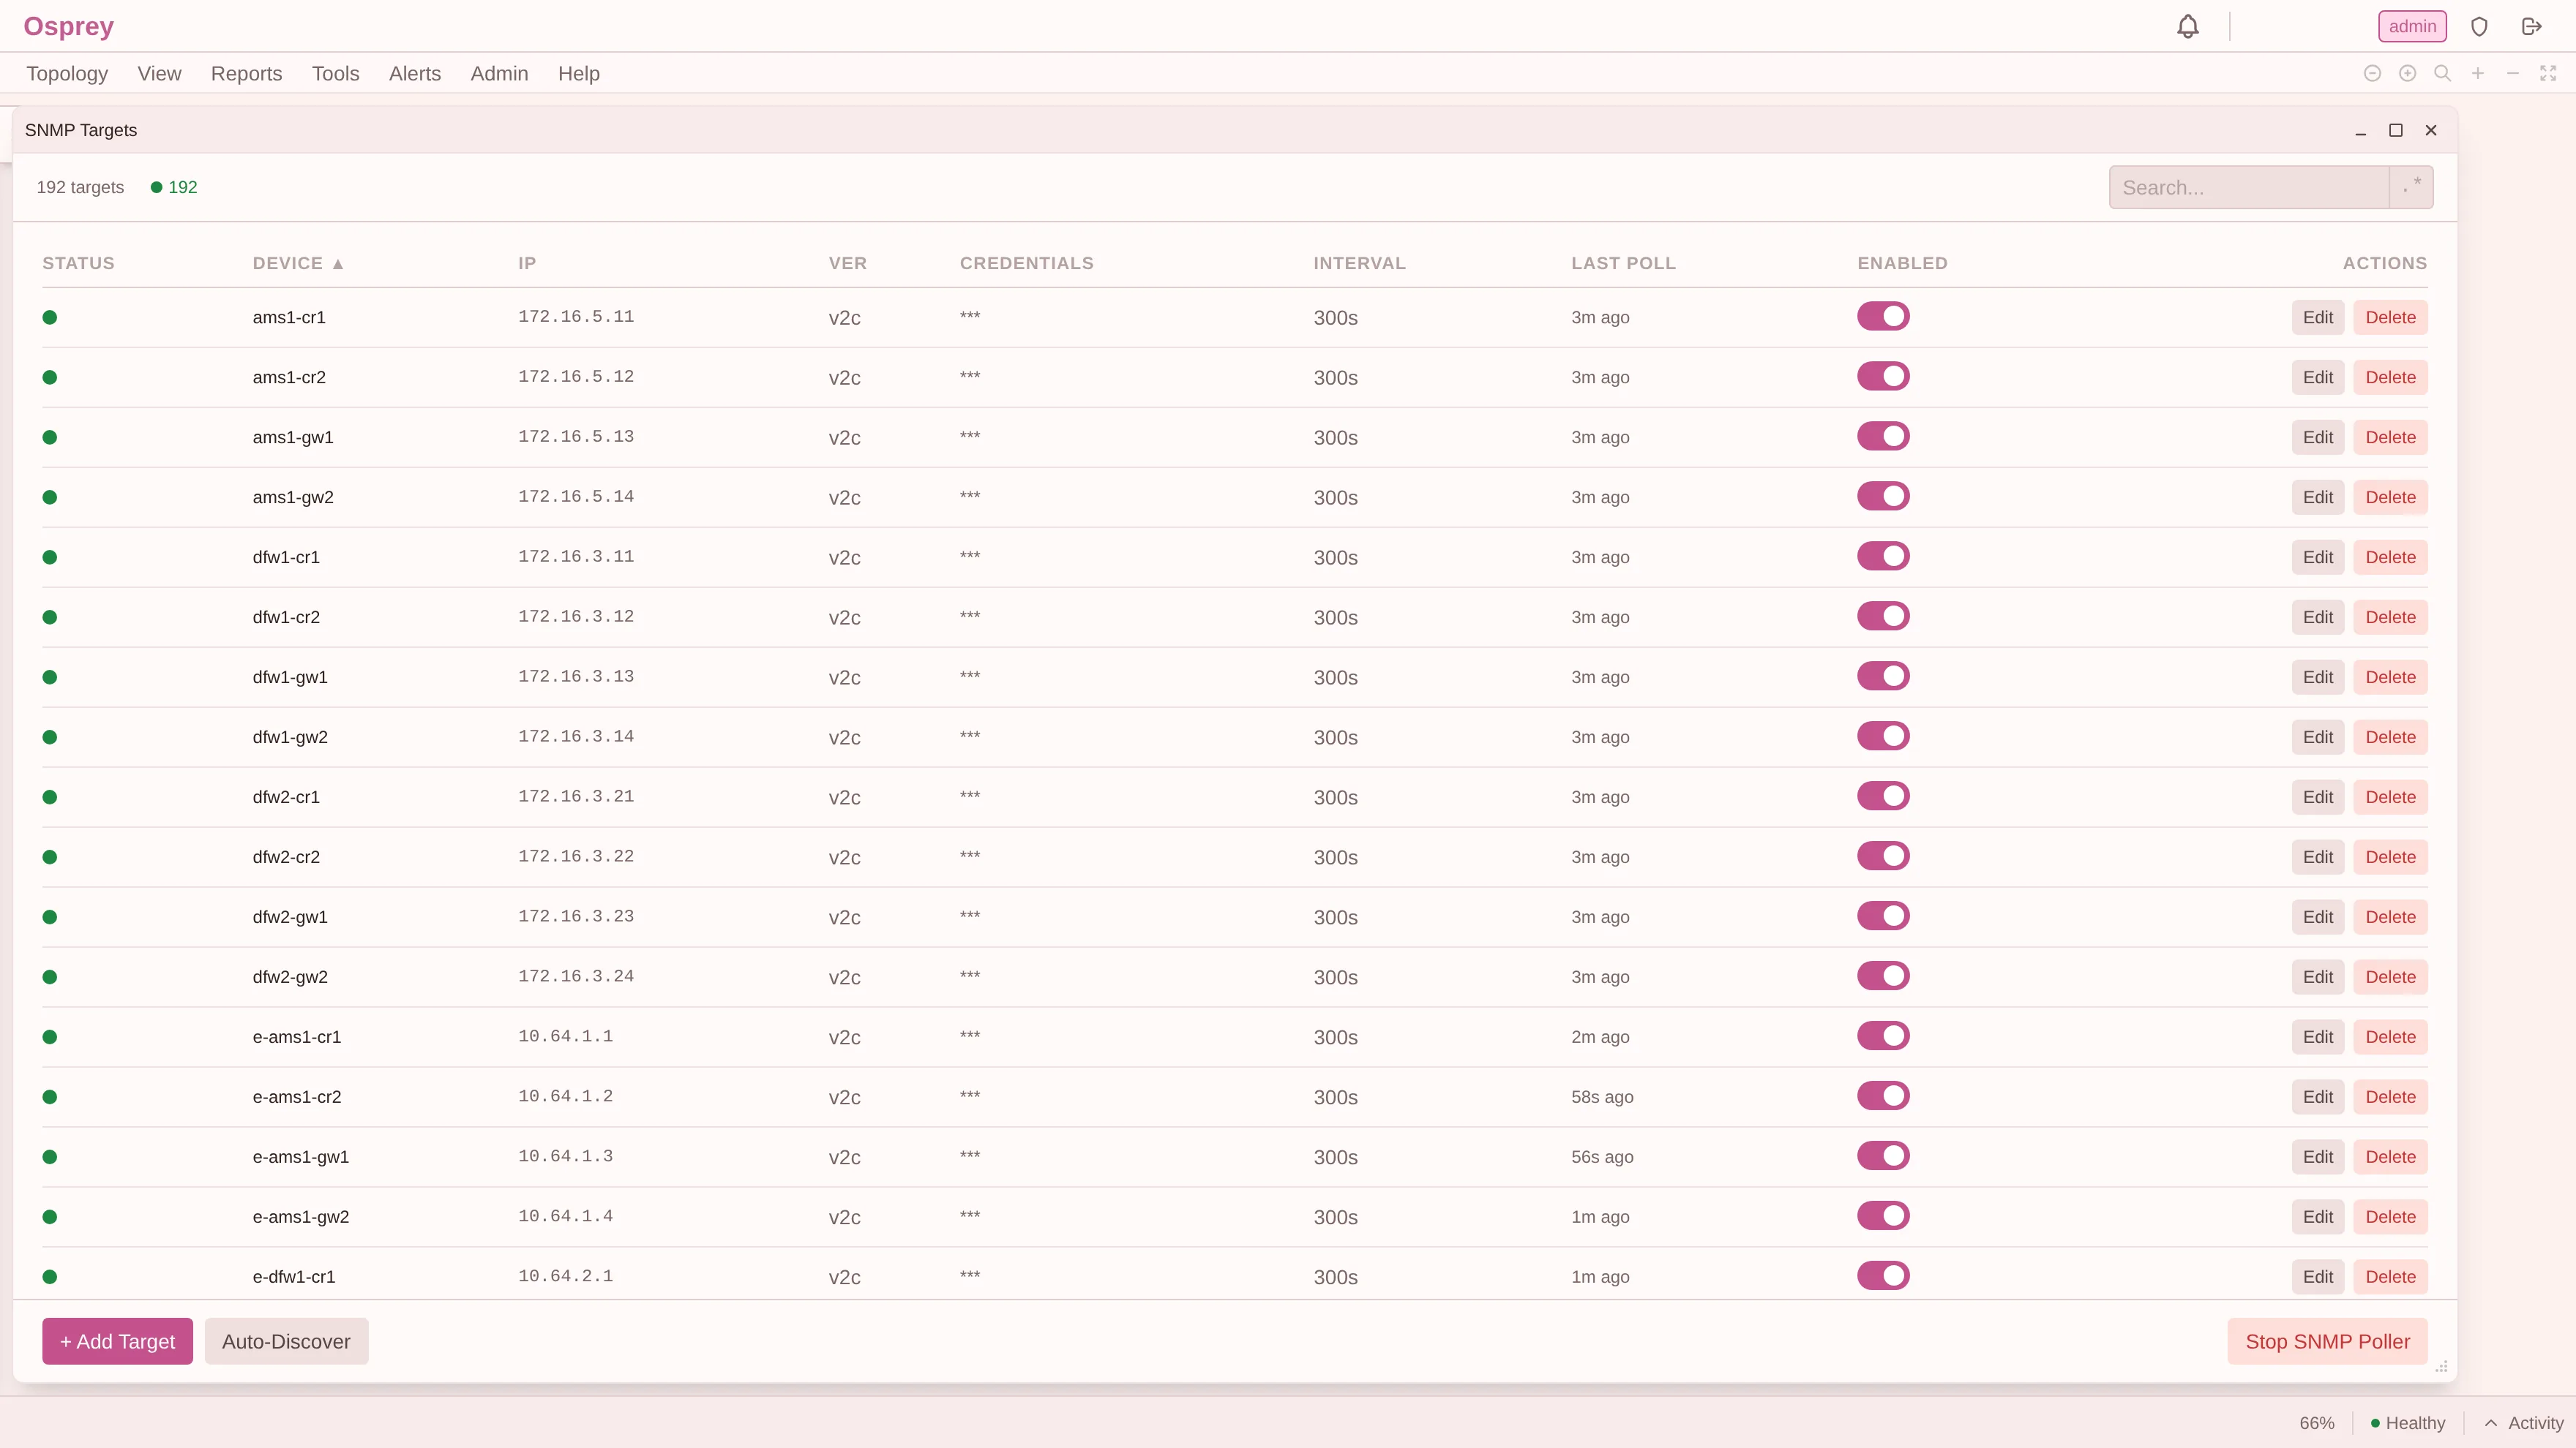Viewport: 2576px width, 1448px height.
Task: Click device name e-ams1-gw2
Action: 301,1217
